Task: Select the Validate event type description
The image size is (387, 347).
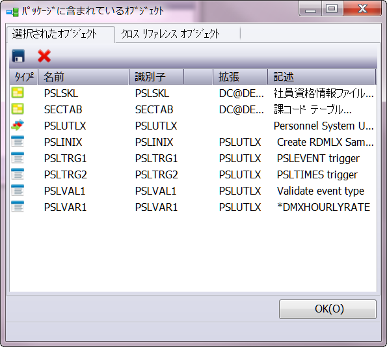Action: coord(321,191)
